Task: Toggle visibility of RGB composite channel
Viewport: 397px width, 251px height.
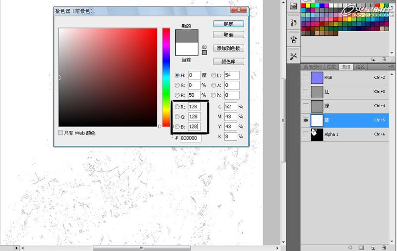Action: (x=306, y=78)
